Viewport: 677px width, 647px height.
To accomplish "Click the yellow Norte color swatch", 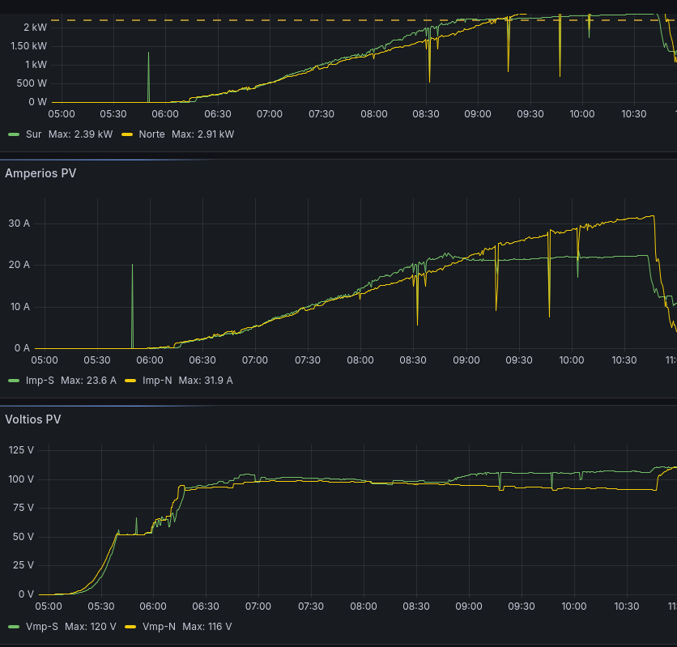I will point(127,134).
